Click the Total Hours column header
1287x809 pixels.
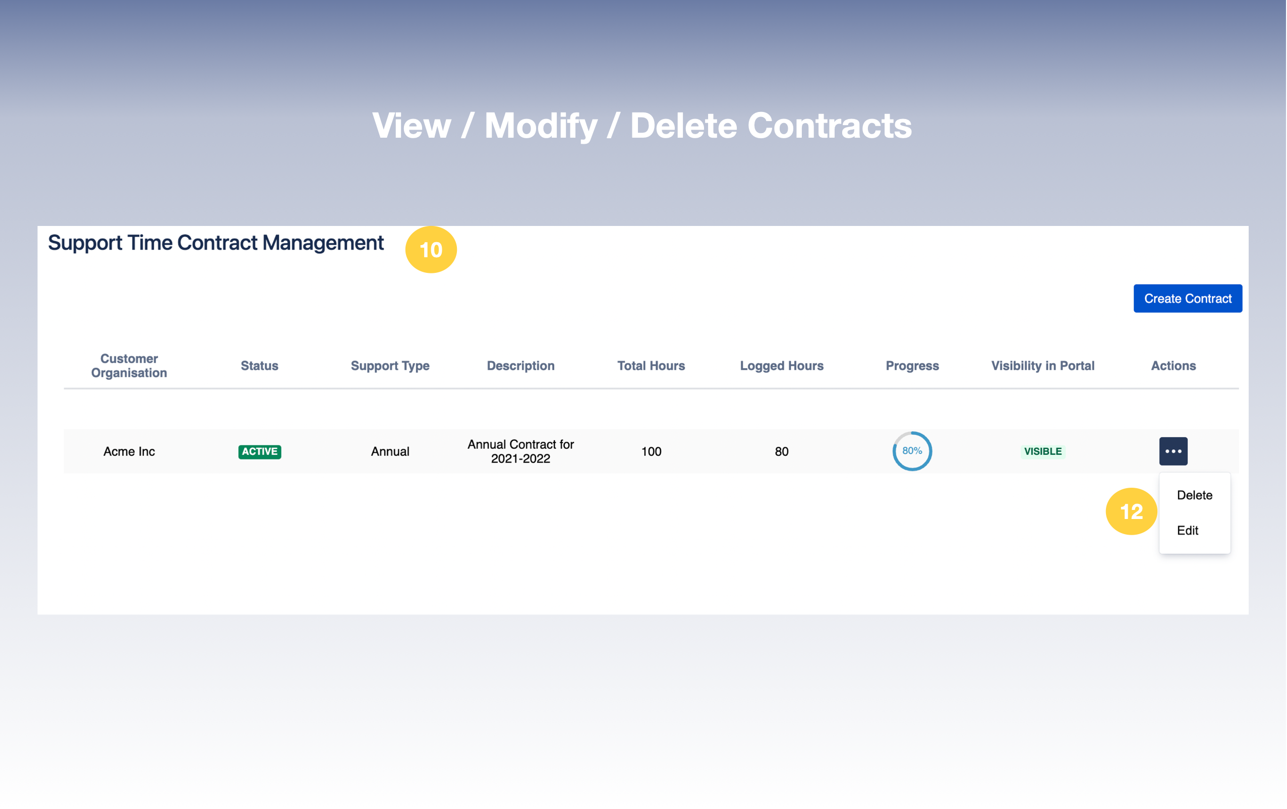pyautogui.click(x=651, y=366)
